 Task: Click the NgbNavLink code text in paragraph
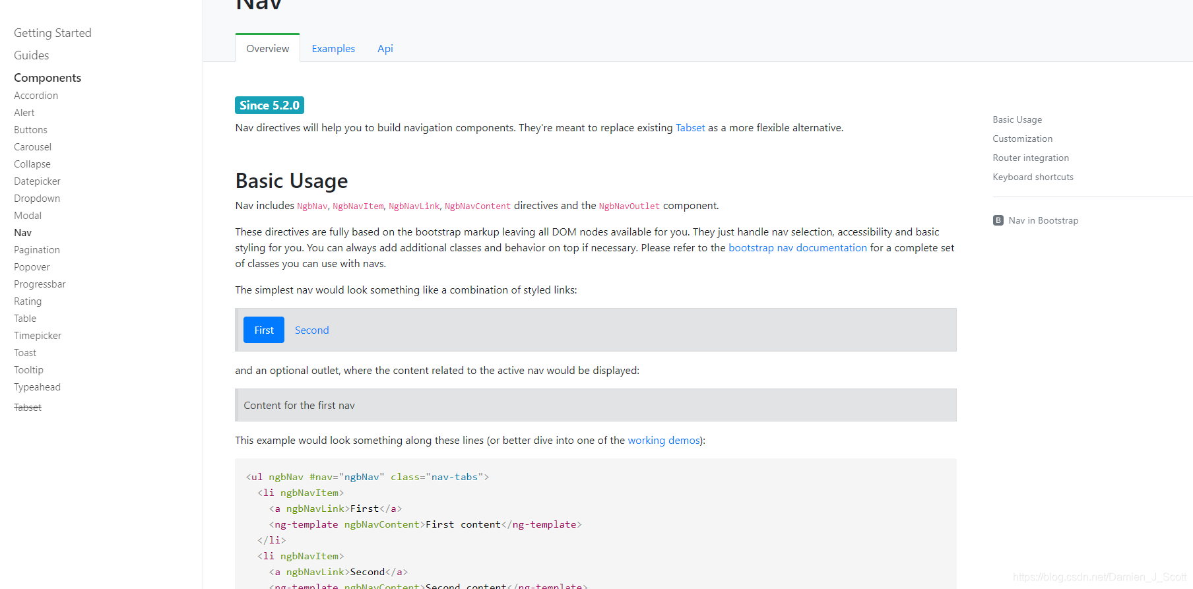[x=414, y=206]
